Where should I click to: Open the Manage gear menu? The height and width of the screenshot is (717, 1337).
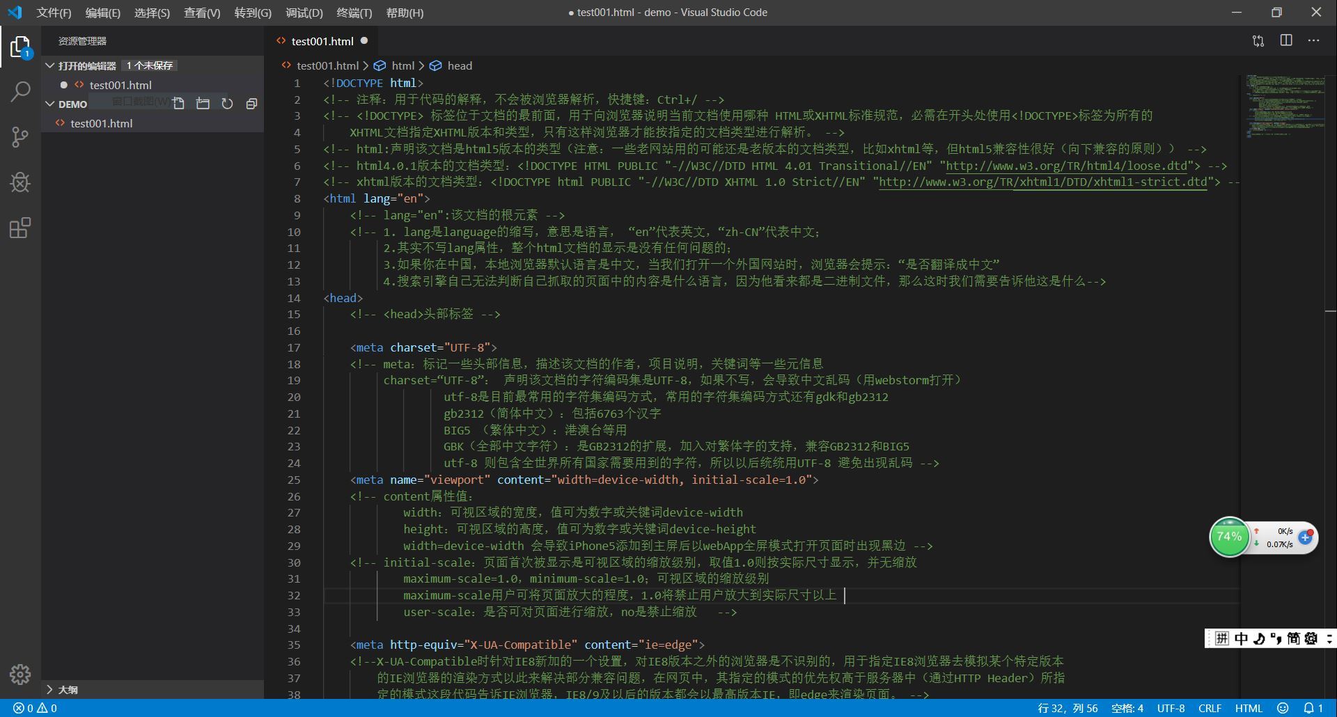point(20,674)
